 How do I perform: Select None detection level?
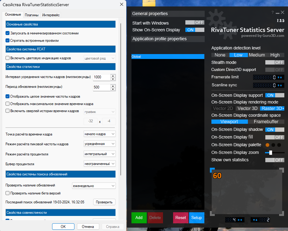(220, 55)
